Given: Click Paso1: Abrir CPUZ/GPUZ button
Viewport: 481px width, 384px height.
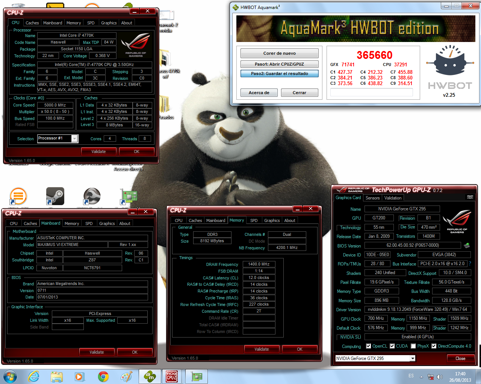Looking at the screenshot, I should point(280,64).
